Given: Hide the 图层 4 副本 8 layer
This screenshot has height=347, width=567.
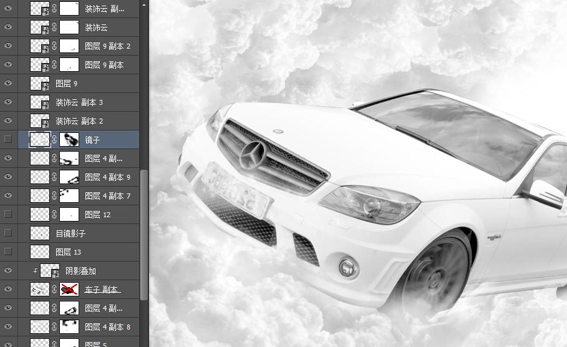Looking at the screenshot, I should point(8,326).
